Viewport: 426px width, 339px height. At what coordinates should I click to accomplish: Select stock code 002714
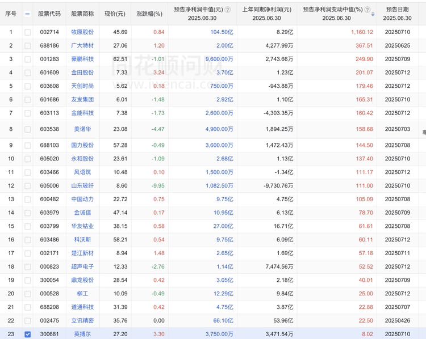[x=49, y=32]
